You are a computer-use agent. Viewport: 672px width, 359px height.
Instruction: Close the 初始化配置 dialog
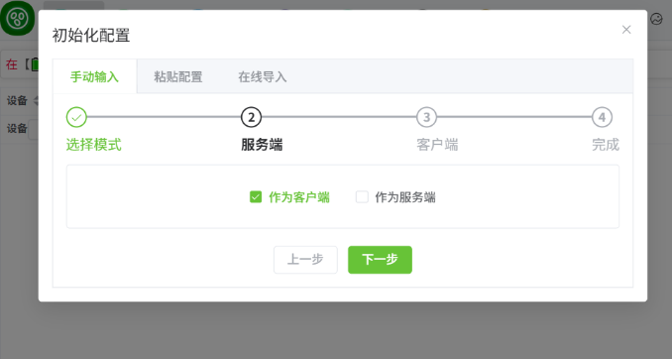(x=626, y=30)
